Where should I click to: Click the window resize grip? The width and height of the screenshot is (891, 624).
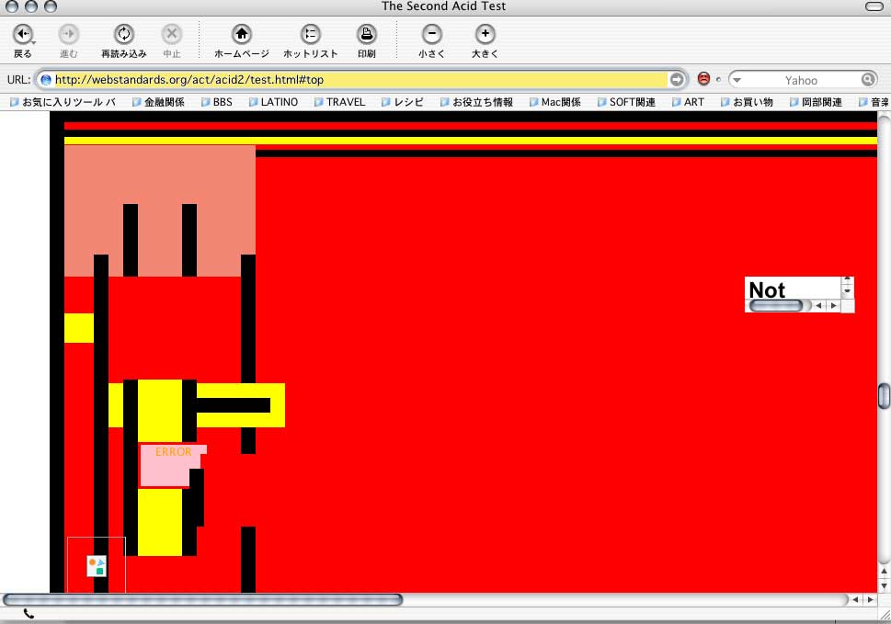pos(885,616)
